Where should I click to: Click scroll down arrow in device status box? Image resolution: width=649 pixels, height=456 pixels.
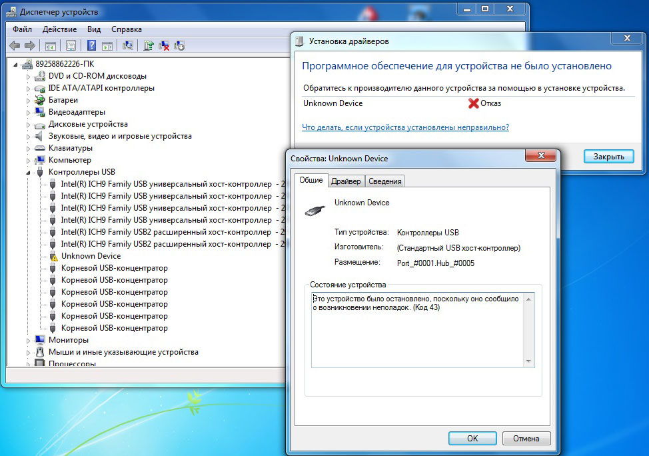coord(528,361)
